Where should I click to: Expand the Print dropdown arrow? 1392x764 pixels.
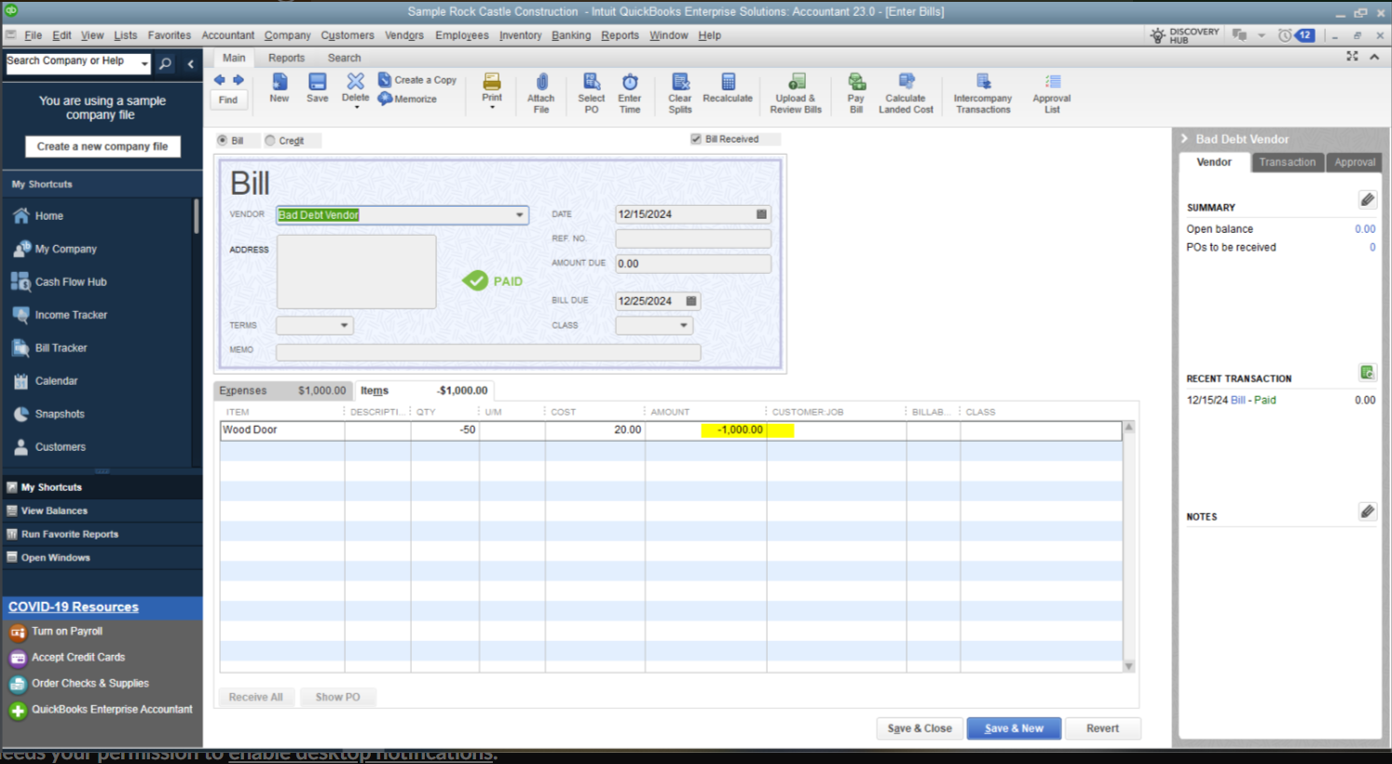tap(492, 108)
